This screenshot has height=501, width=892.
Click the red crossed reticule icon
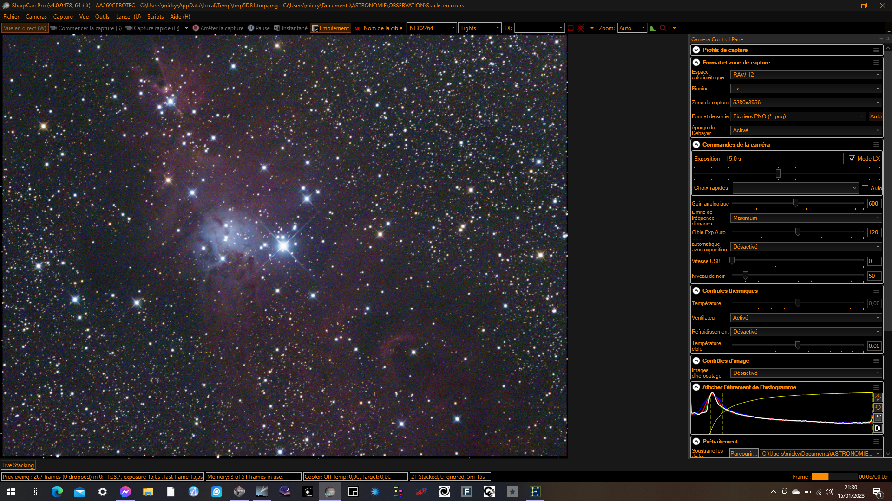[581, 28]
